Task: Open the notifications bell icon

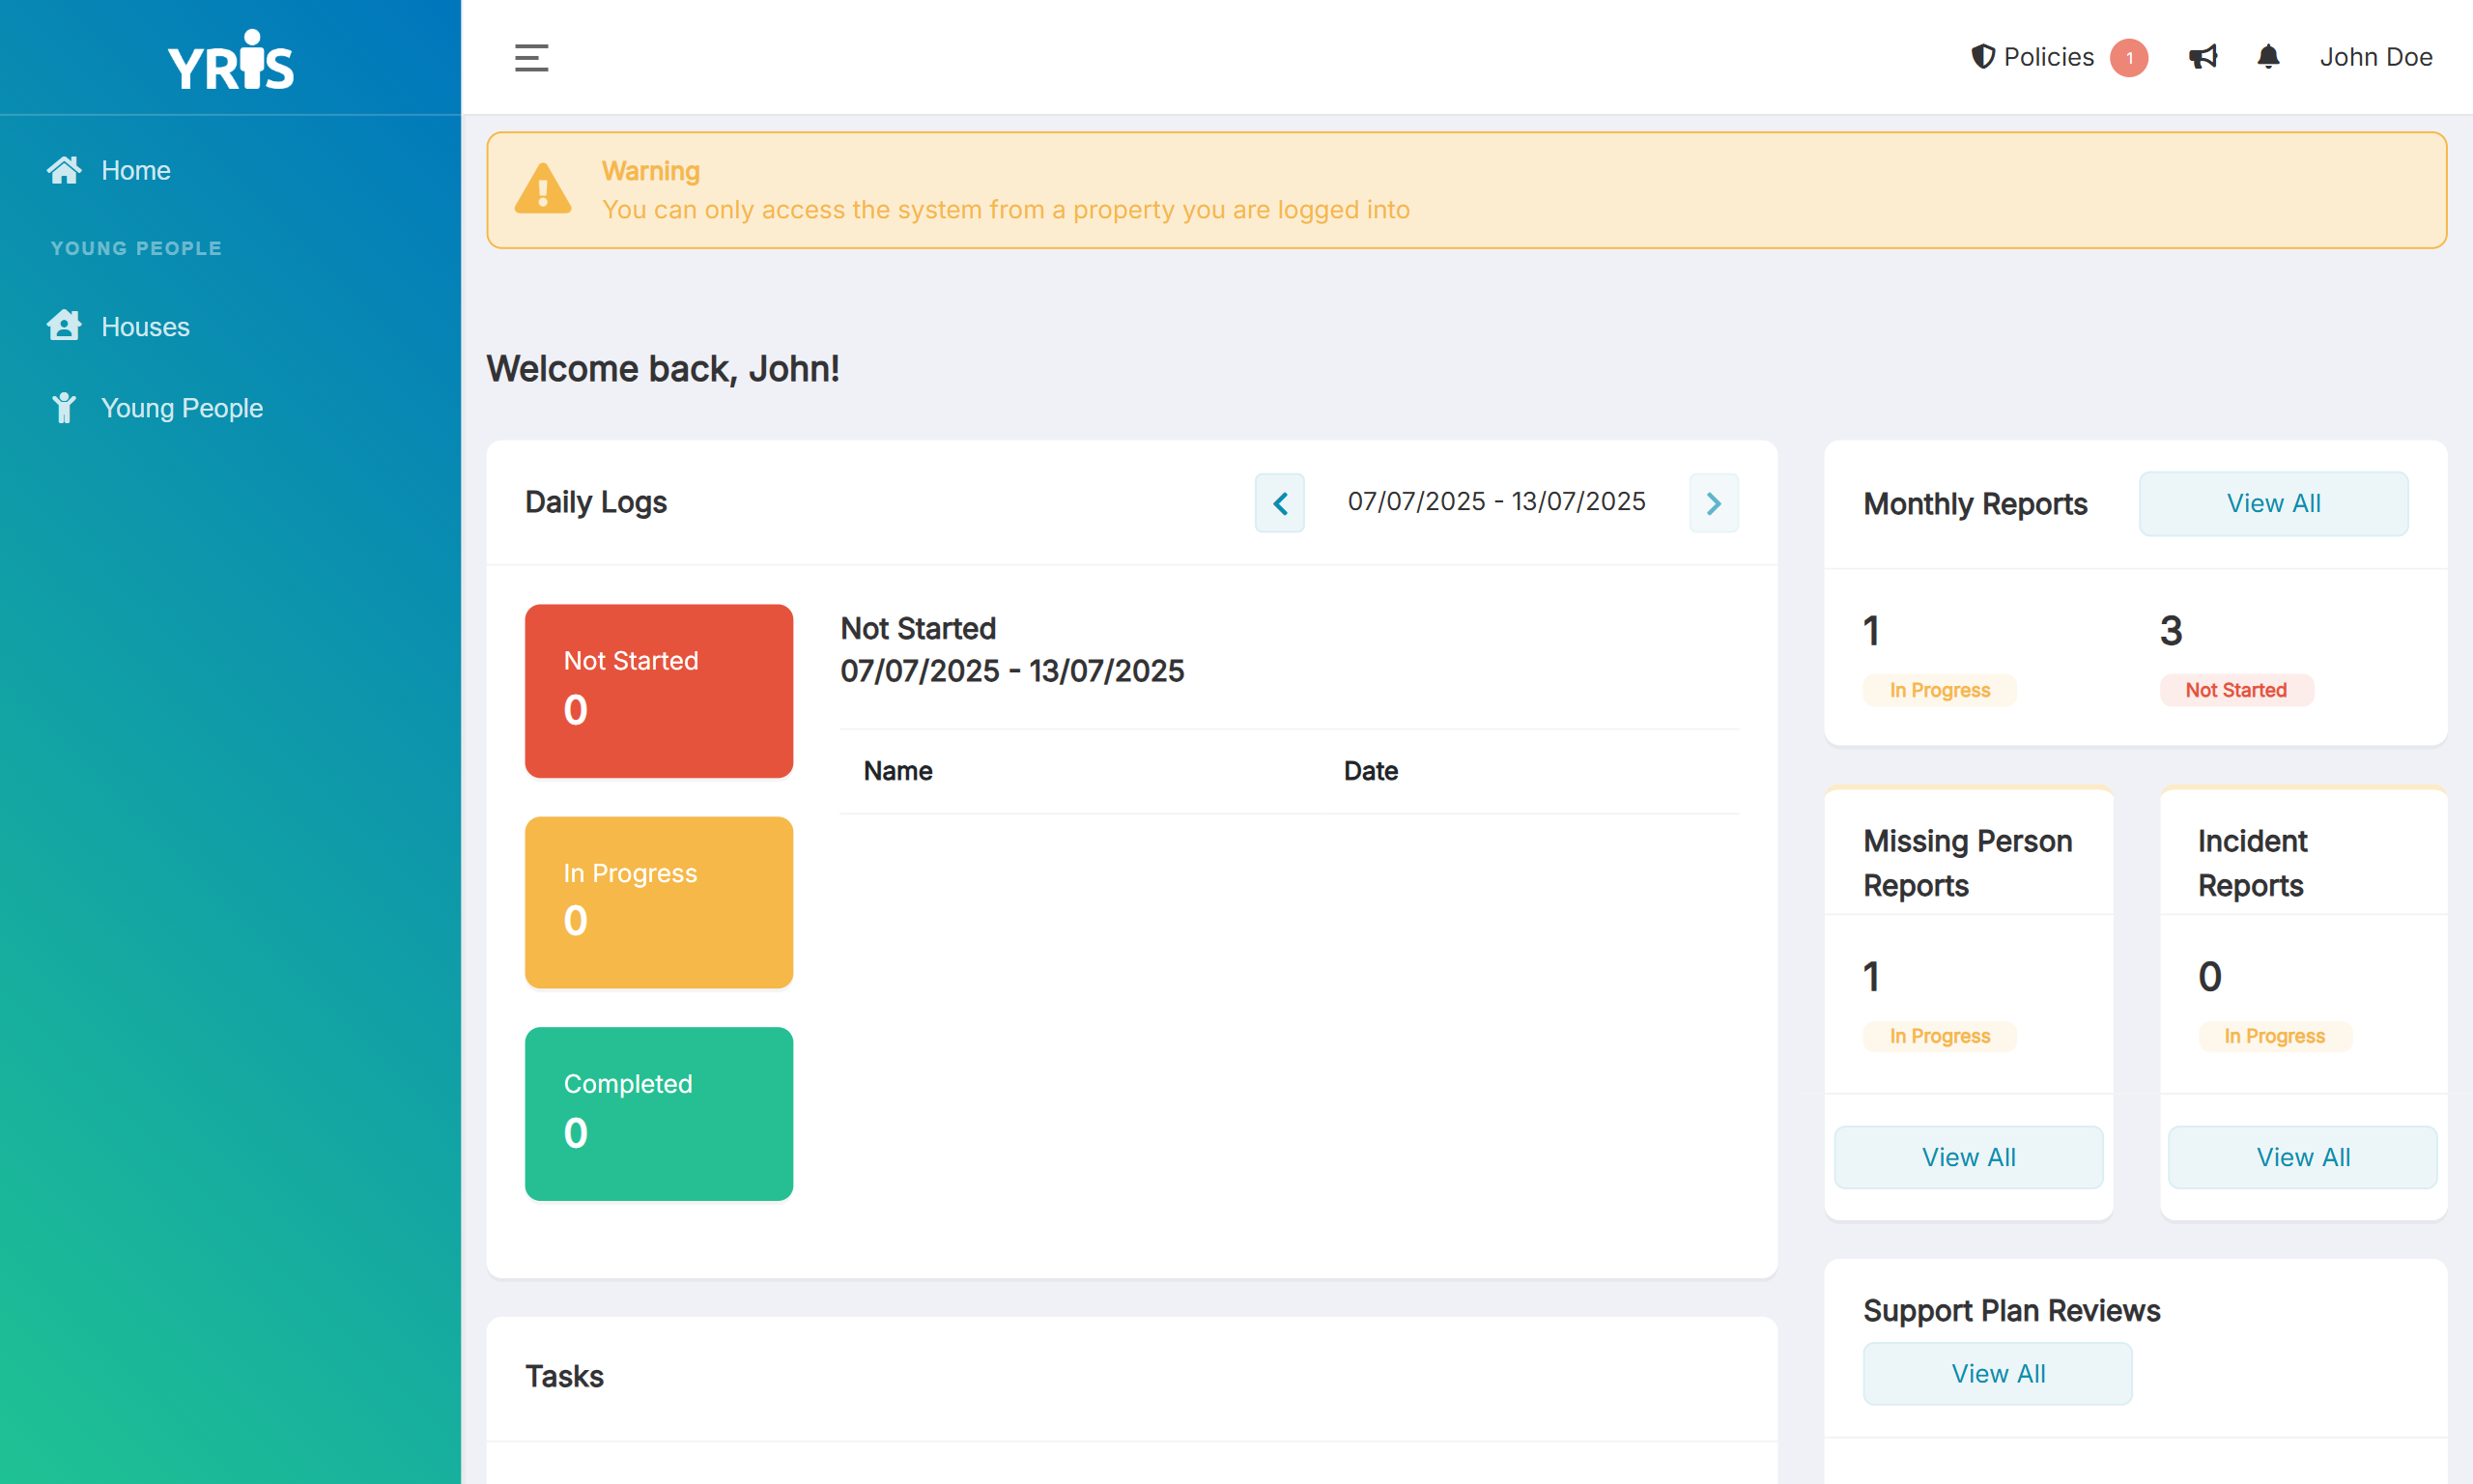Action: click(2268, 57)
